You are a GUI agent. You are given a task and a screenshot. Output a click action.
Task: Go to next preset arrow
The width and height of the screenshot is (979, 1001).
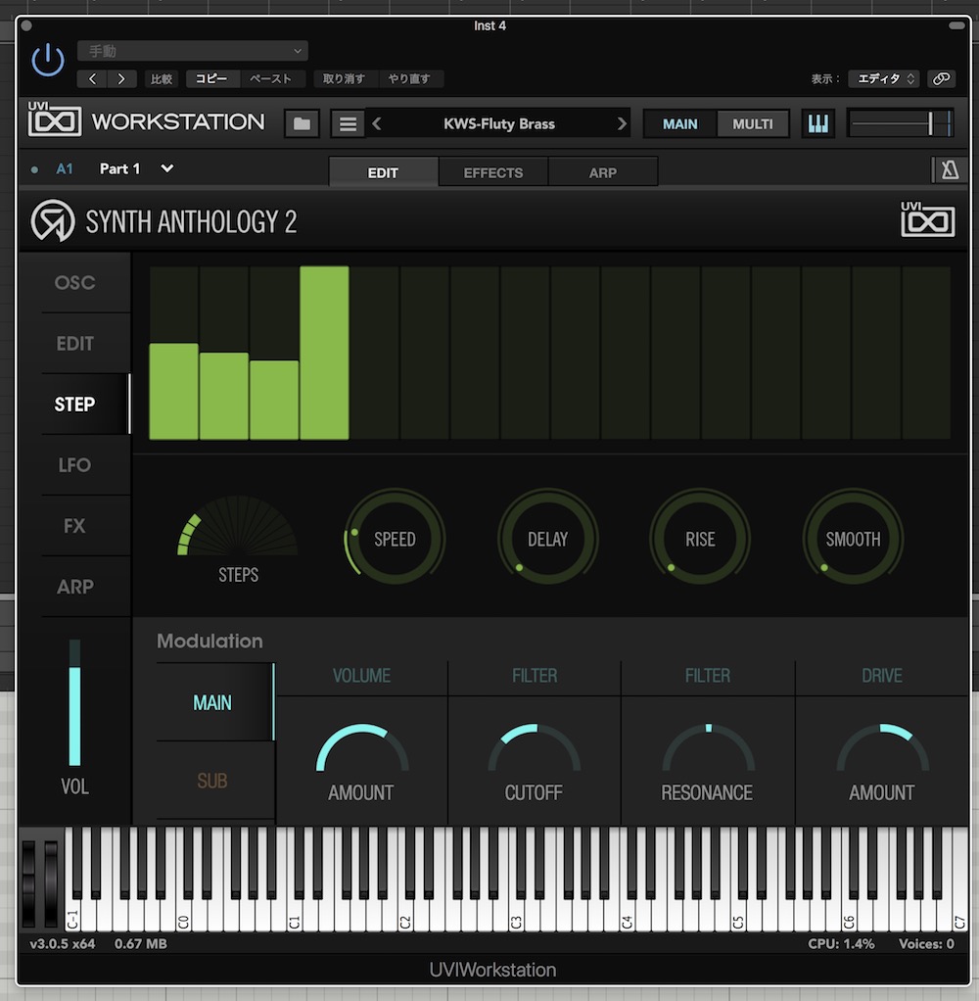622,124
